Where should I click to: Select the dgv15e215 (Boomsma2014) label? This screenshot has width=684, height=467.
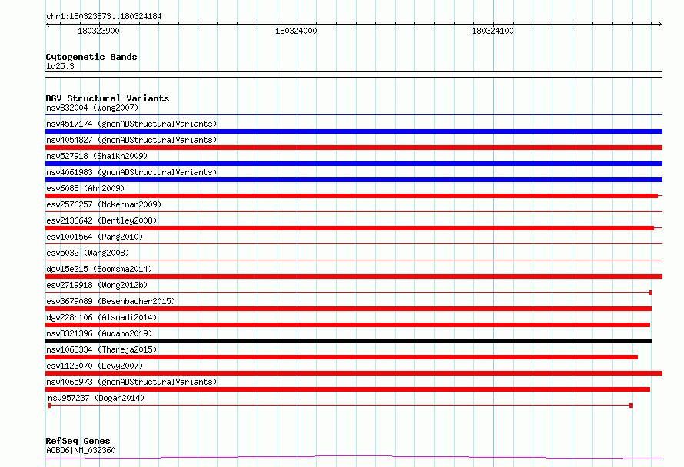pyautogui.click(x=99, y=269)
